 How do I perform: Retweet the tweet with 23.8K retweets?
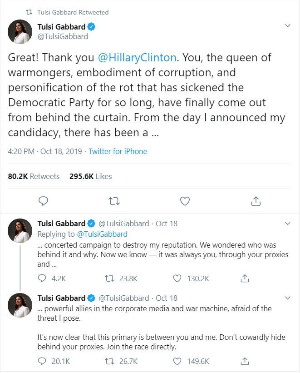point(110,279)
